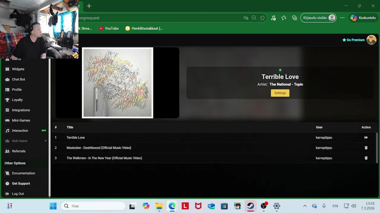Open the Get Support link
The image size is (380, 213).
(x=21, y=183)
